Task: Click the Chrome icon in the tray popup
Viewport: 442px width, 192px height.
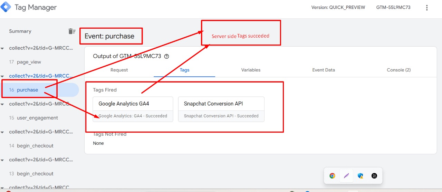Action: click(332, 176)
